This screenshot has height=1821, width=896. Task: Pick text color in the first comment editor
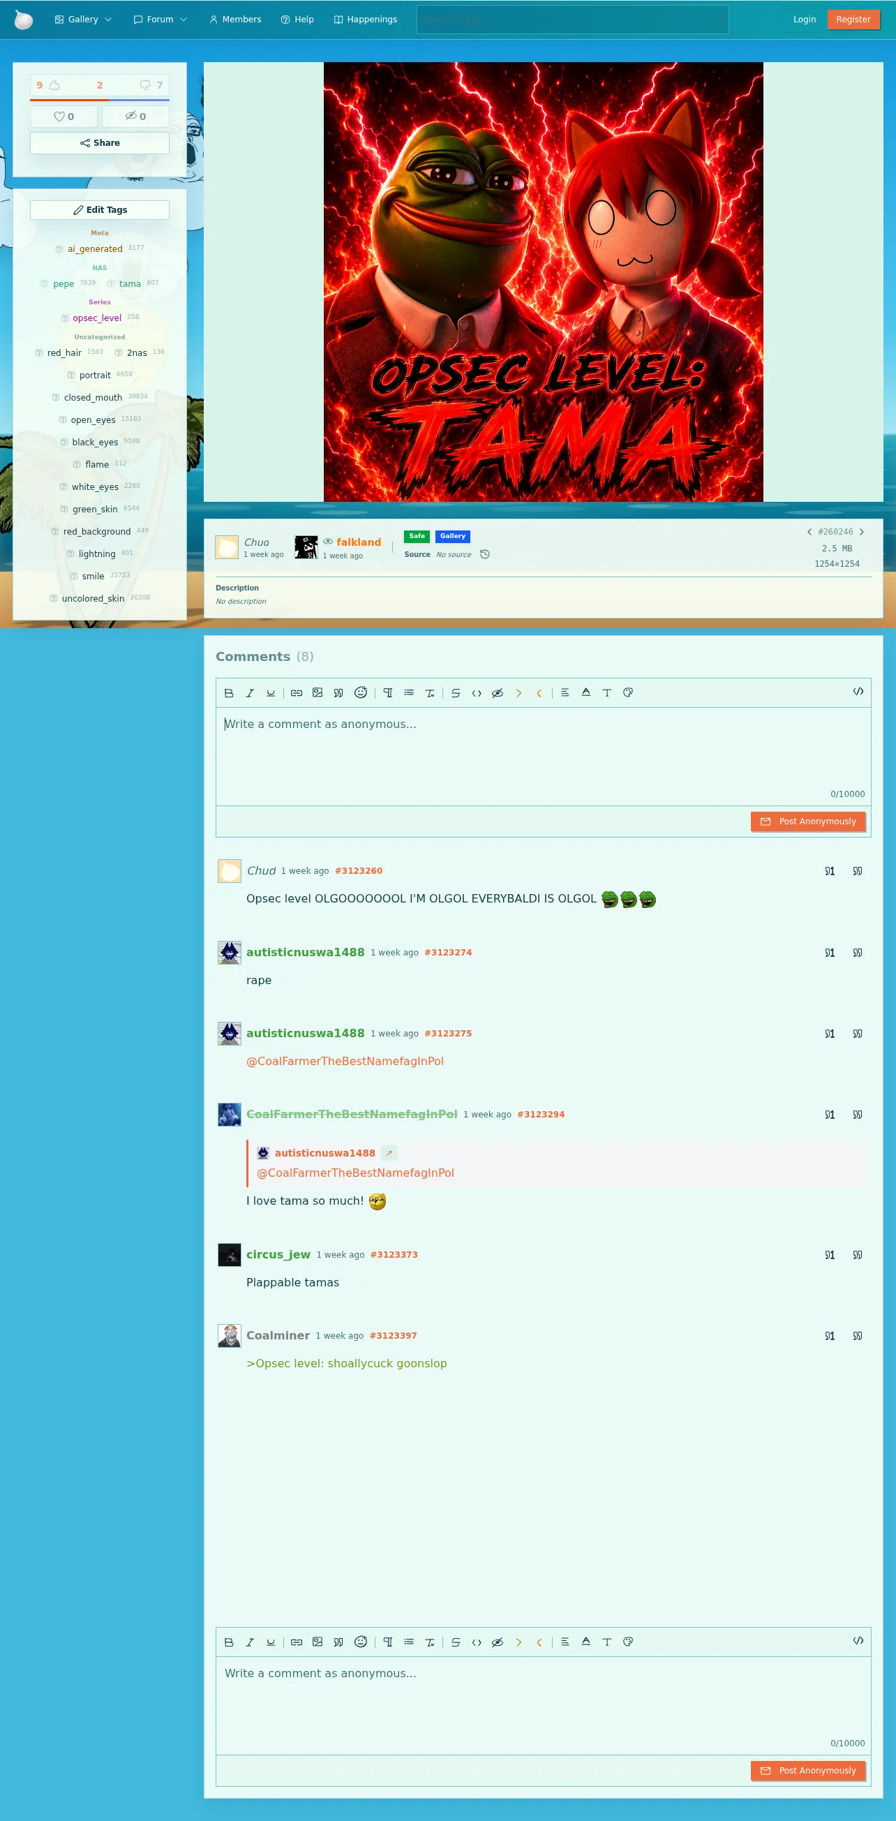[585, 693]
